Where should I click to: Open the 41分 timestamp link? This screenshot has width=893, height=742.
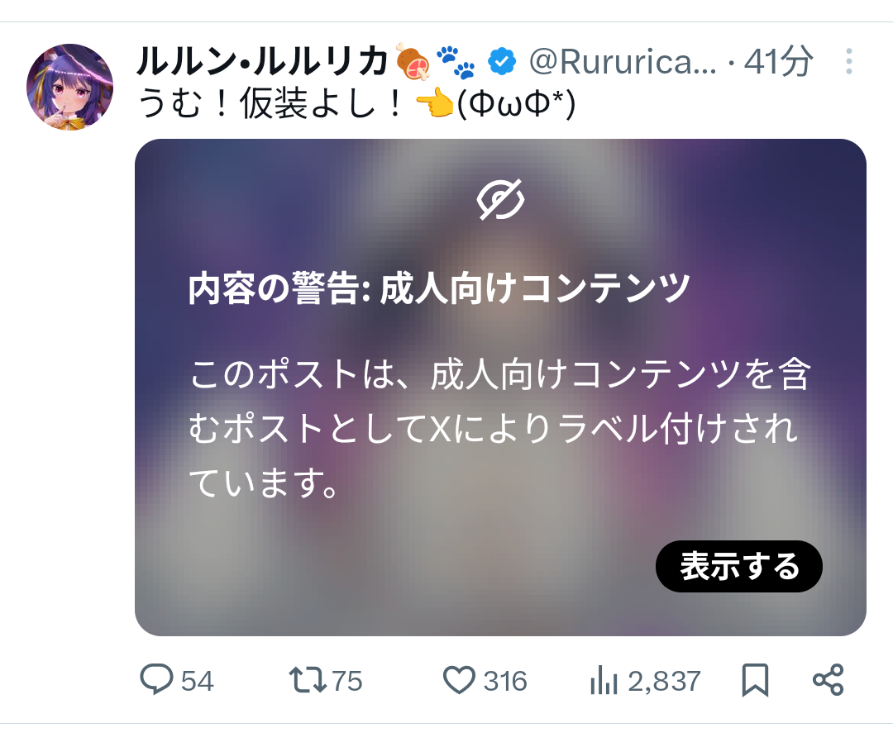click(x=779, y=61)
